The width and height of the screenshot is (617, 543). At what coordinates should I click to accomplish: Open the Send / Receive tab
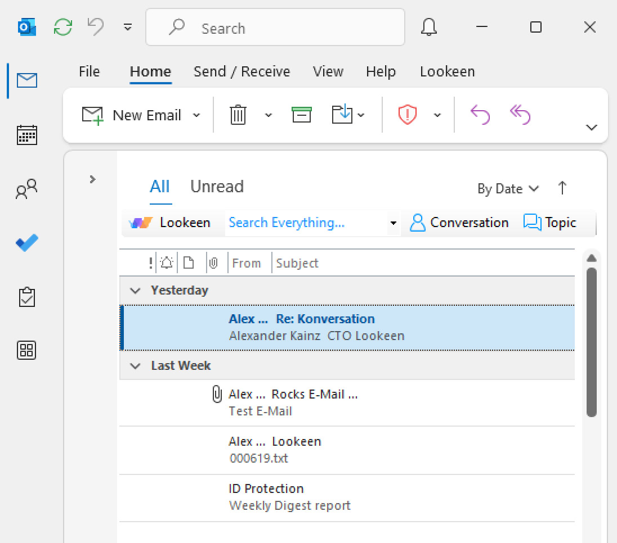point(242,72)
